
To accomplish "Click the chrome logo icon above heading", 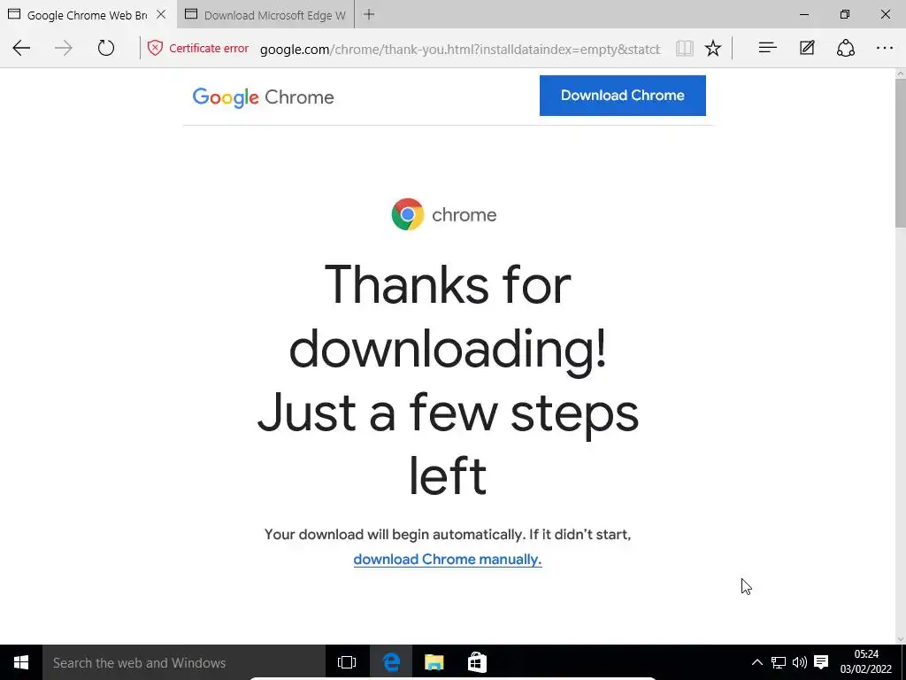I will (x=407, y=214).
